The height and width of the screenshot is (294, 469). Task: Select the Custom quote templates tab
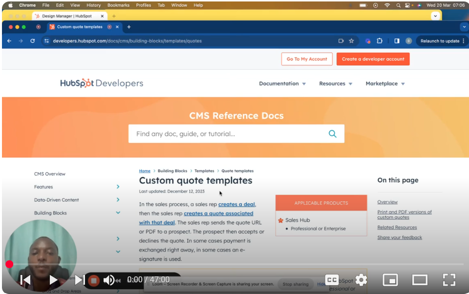click(x=79, y=27)
